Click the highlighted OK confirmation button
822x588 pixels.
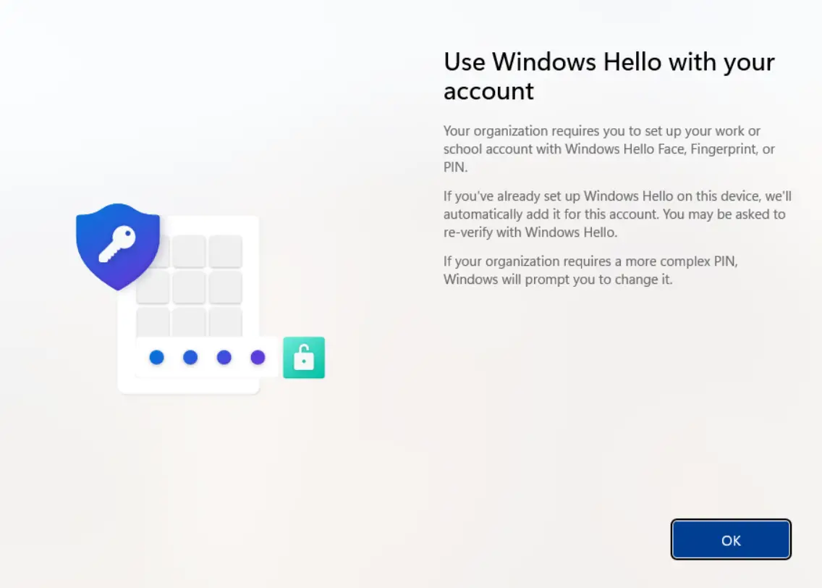730,539
